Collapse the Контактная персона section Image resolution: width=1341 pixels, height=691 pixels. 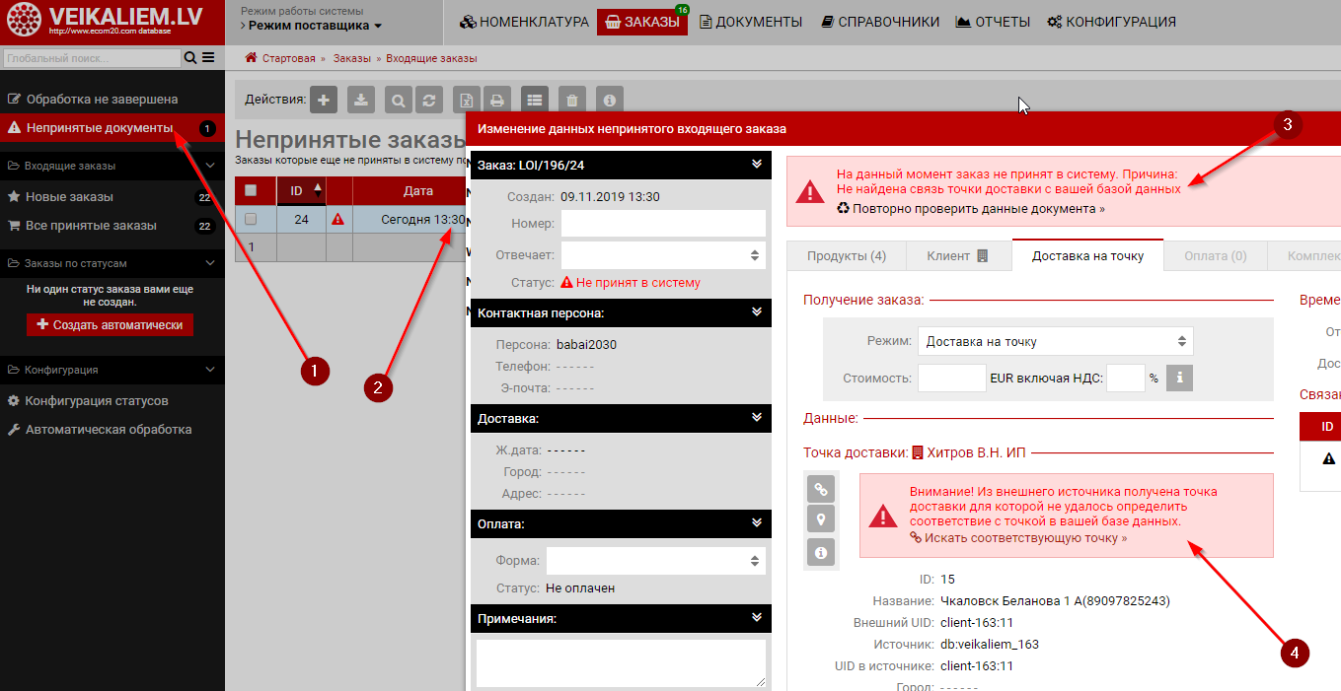(x=756, y=312)
